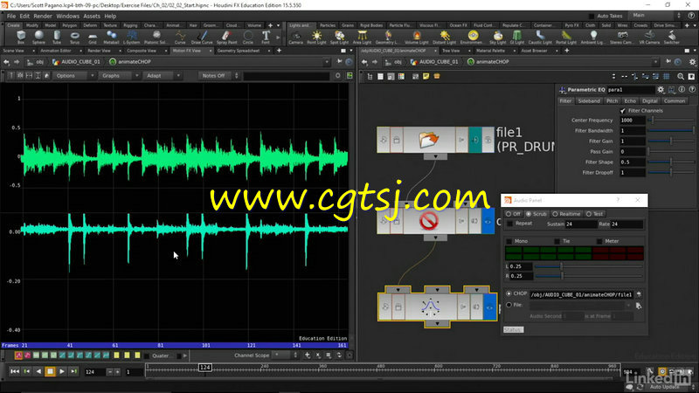
Task: Select the Platonic Solids shelf tool
Action: (x=156, y=37)
